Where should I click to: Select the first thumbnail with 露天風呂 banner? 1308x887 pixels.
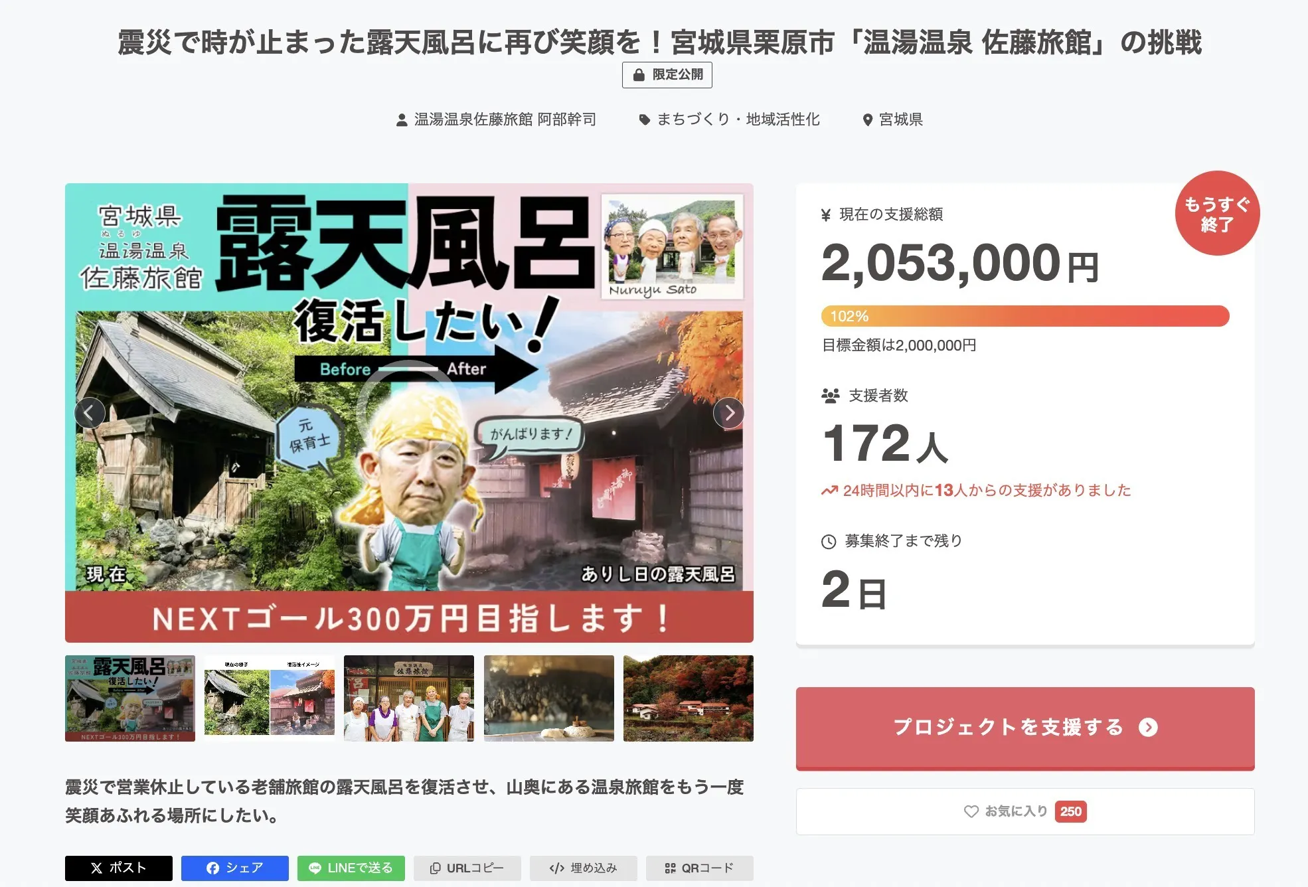pyautogui.click(x=130, y=698)
